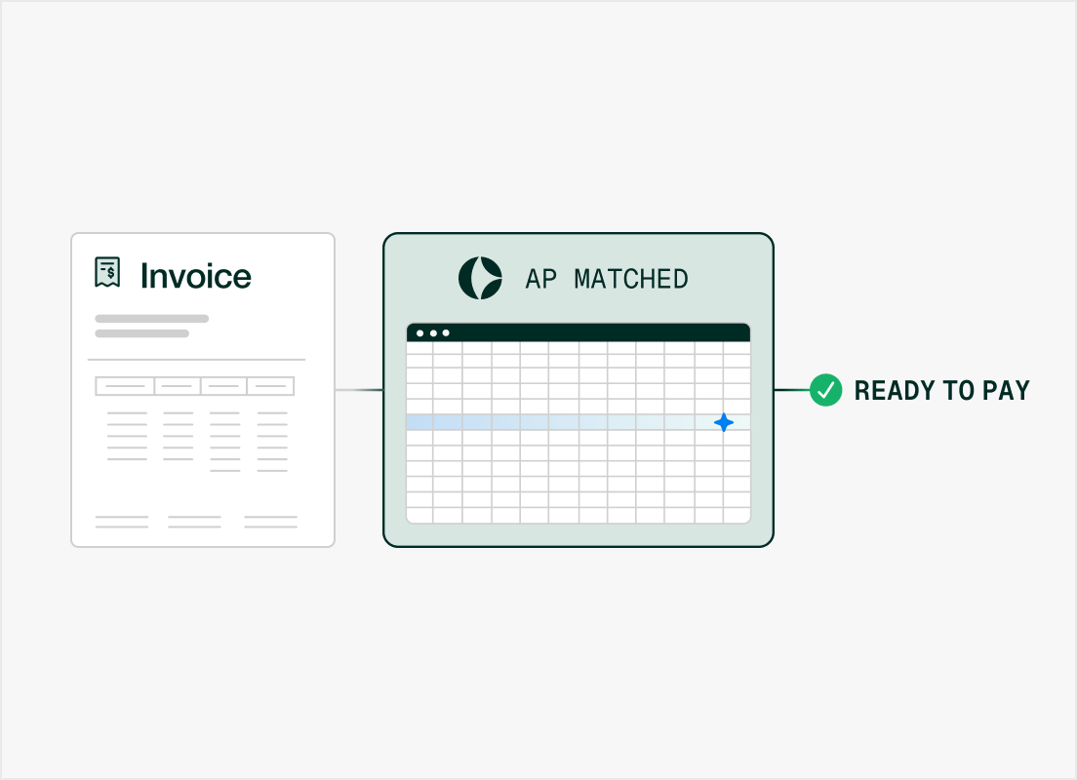Click the READY TO PAY text

click(941, 390)
